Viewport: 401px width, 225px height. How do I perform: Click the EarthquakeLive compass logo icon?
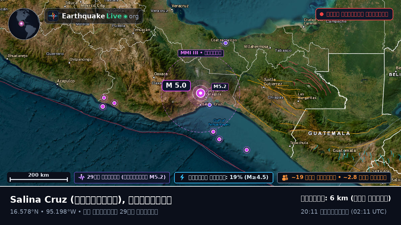click(x=53, y=16)
